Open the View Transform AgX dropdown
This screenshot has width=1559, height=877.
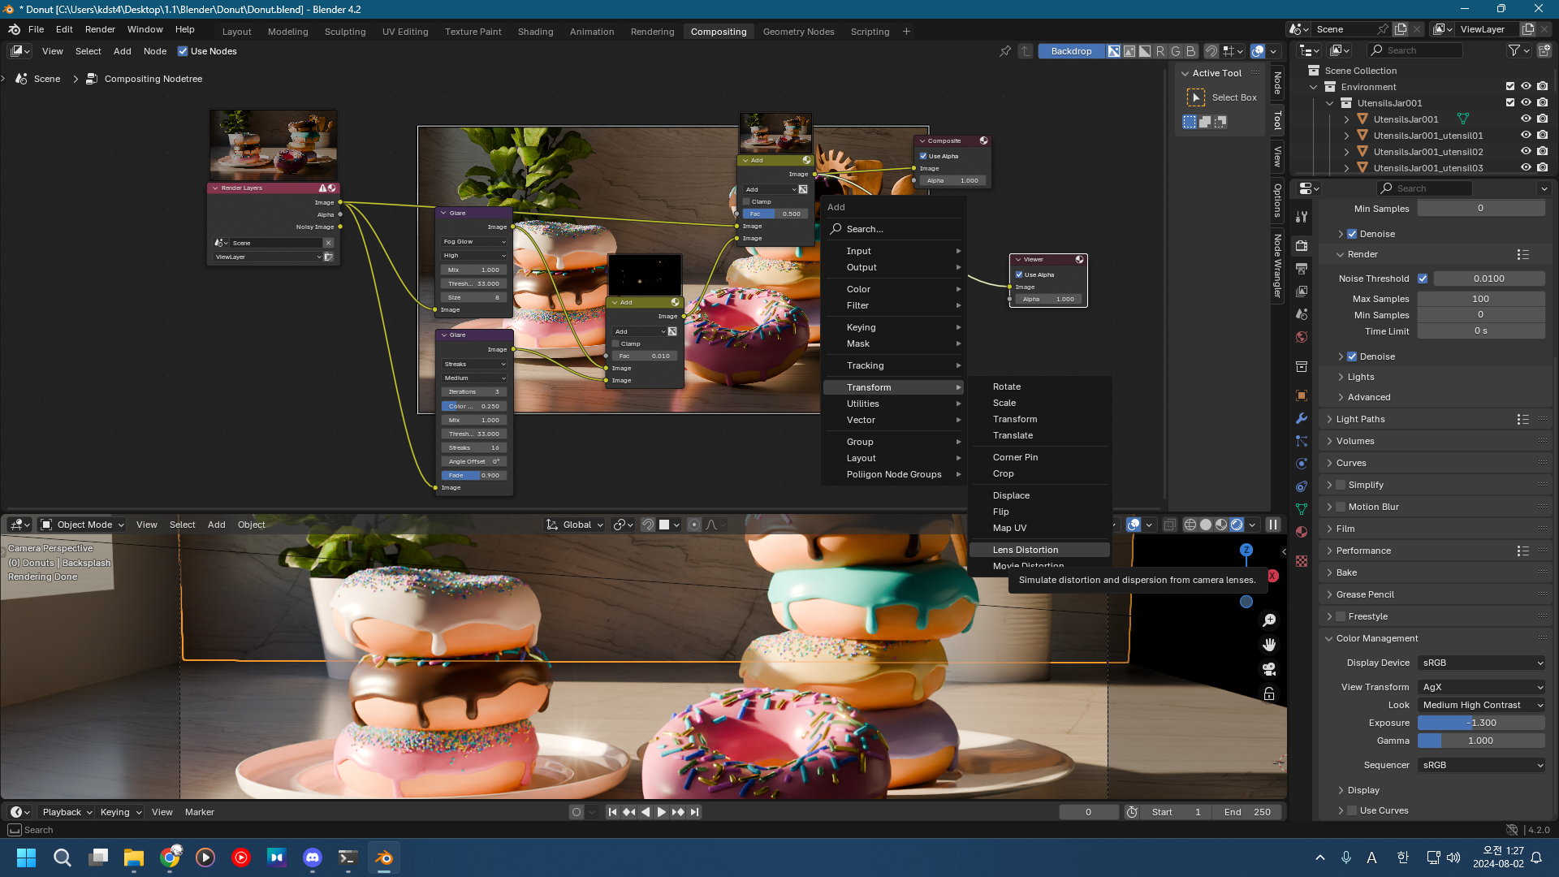pos(1481,687)
